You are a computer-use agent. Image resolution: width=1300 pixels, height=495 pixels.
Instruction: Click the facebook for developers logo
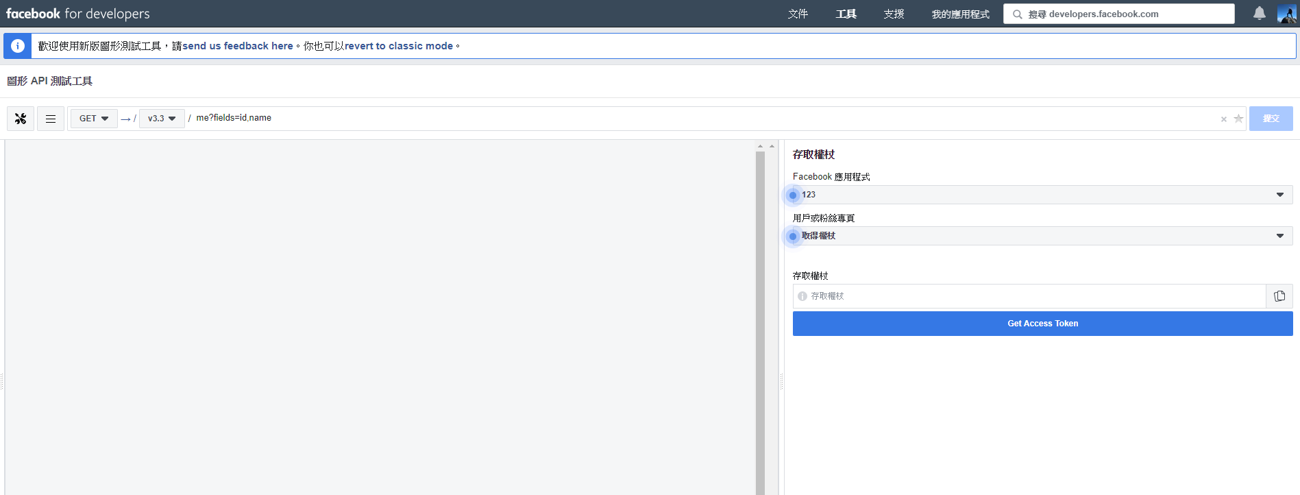coord(77,14)
